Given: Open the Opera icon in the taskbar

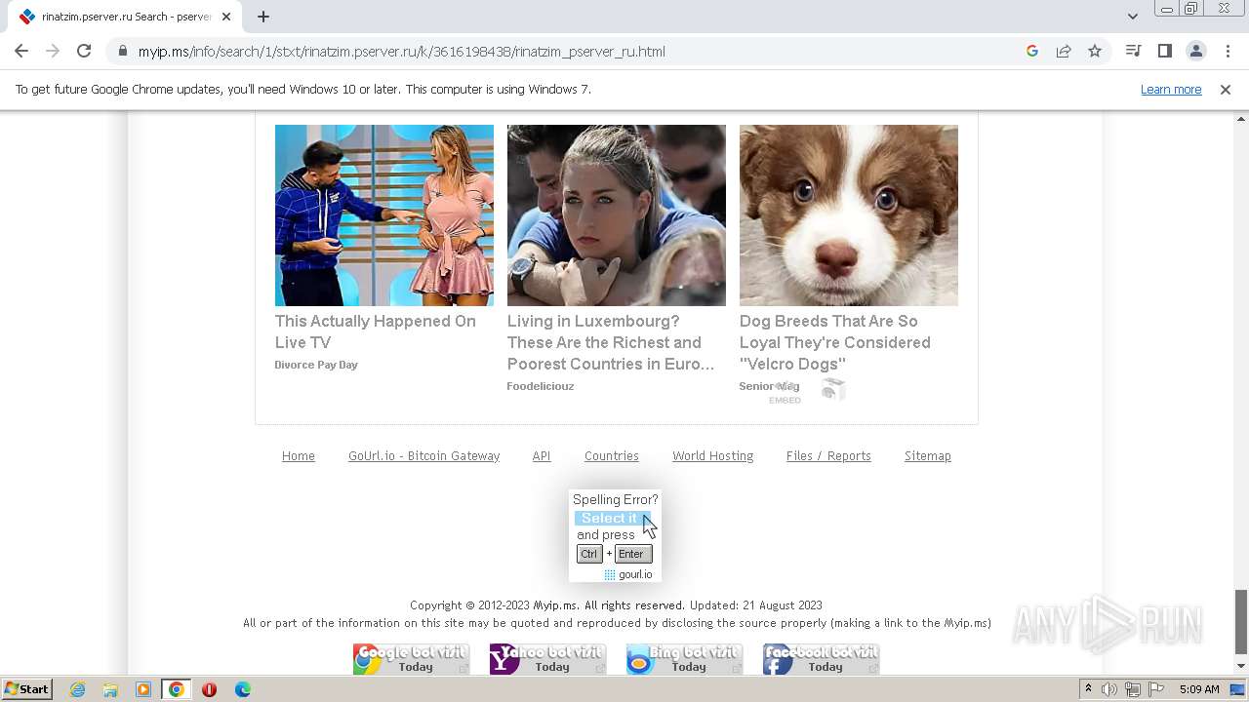Looking at the screenshot, I should [209, 689].
